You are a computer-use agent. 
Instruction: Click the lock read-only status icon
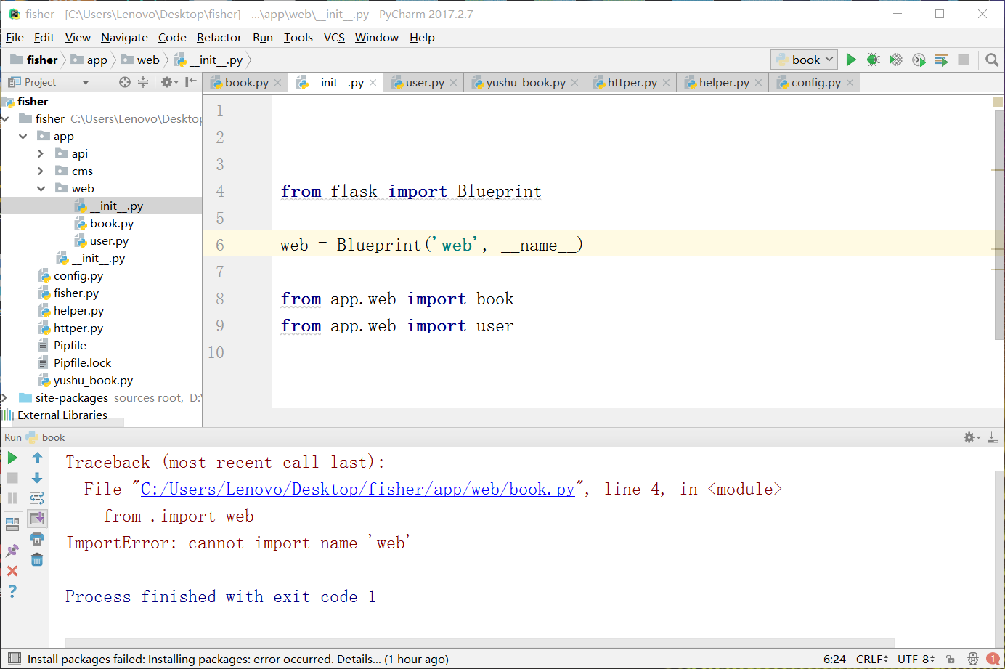click(951, 659)
